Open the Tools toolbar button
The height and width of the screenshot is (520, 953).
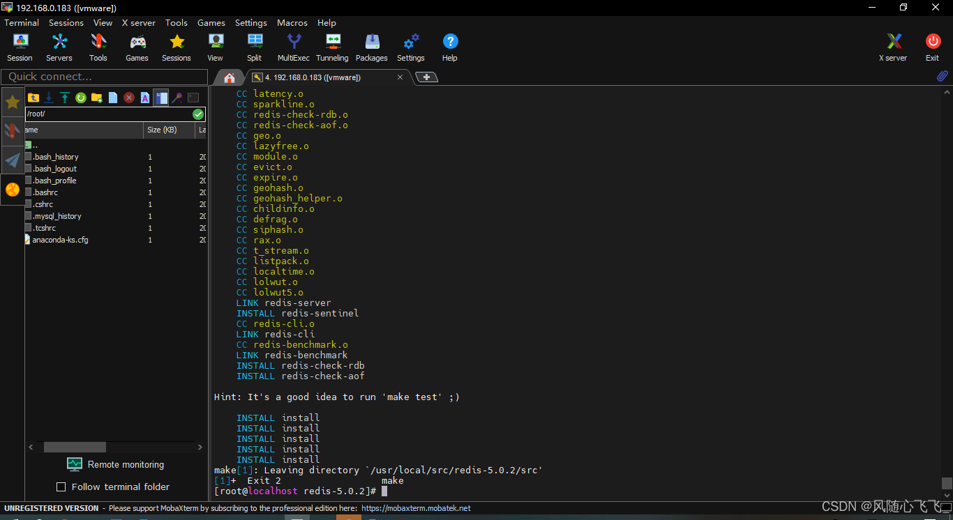point(98,47)
